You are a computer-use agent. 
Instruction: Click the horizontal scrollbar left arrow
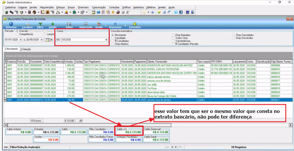(5, 125)
